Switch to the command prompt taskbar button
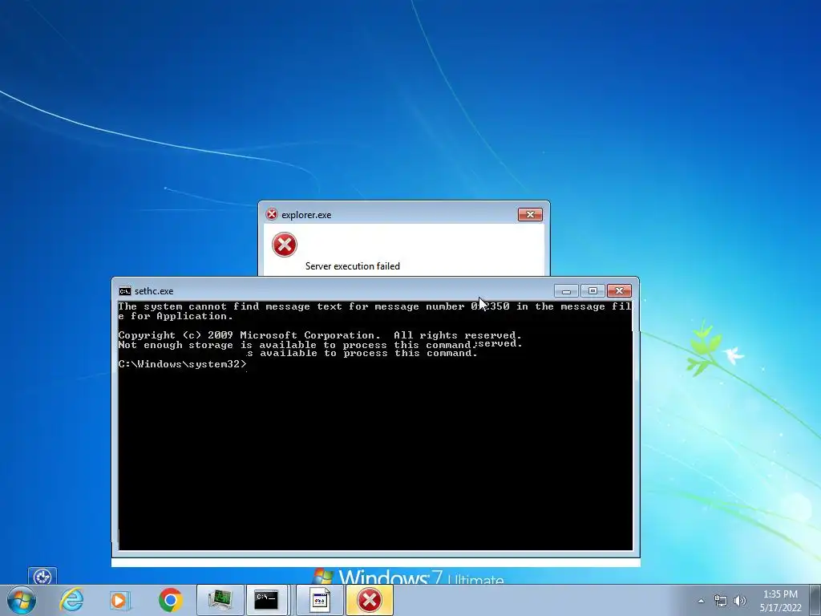821x616 pixels. 267,600
